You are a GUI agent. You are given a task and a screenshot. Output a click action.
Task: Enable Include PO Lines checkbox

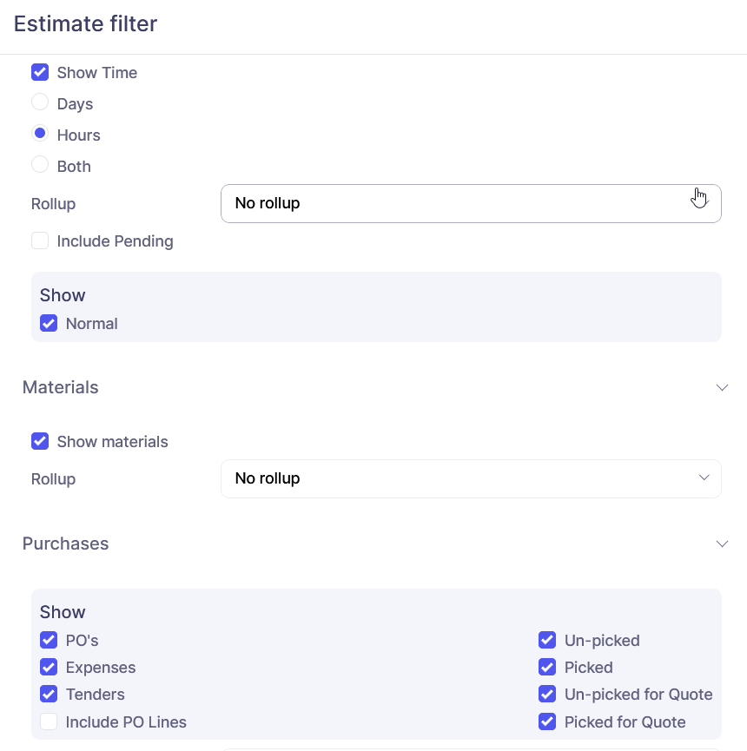49,721
